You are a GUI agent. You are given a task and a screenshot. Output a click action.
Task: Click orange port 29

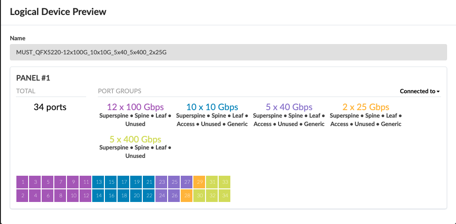tap(200, 182)
